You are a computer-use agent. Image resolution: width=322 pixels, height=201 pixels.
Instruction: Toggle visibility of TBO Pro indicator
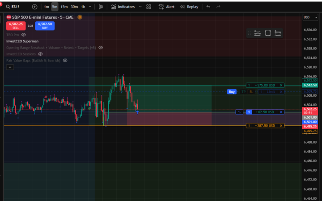click(24, 35)
